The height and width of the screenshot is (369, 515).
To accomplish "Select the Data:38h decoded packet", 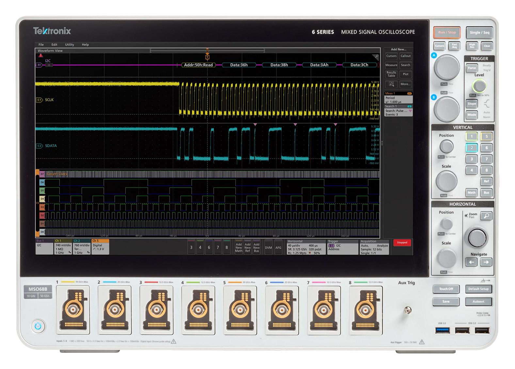I will [x=279, y=65].
